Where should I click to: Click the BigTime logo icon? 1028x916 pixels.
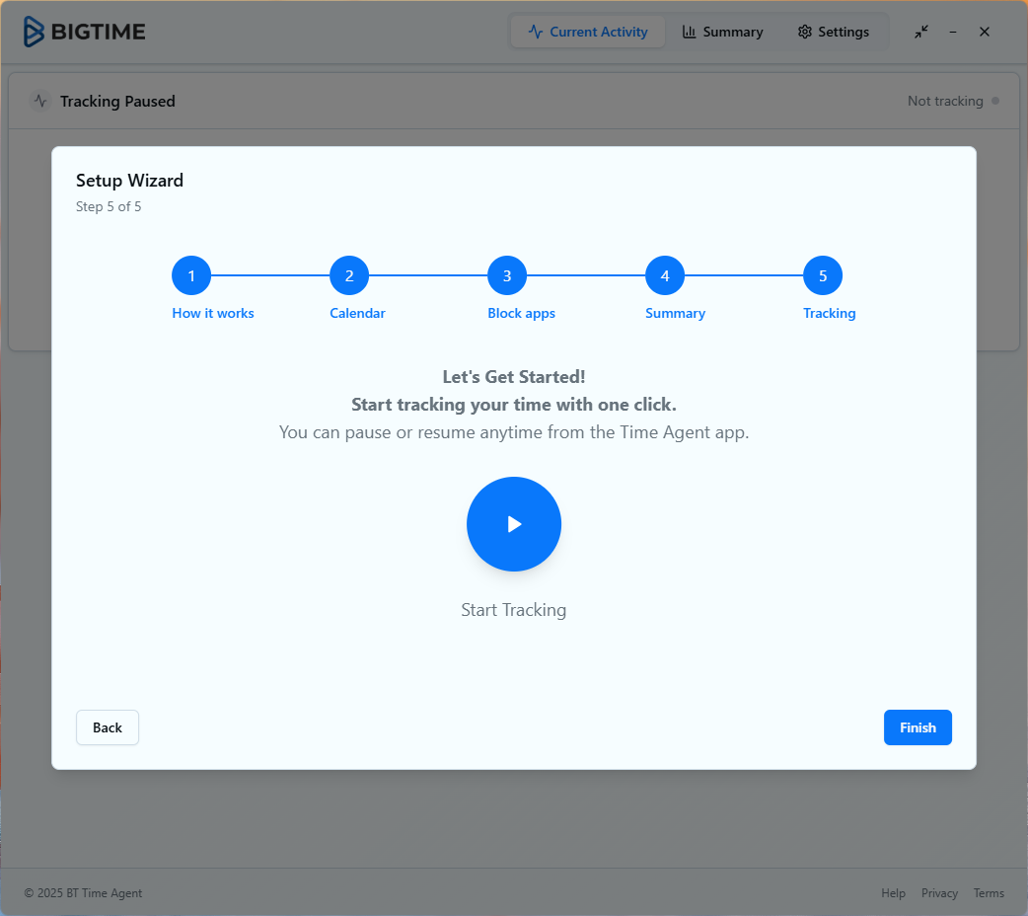pyautogui.click(x=35, y=32)
